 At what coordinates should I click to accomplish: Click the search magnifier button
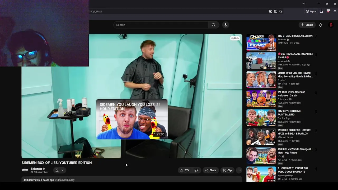(x=213, y=25)
